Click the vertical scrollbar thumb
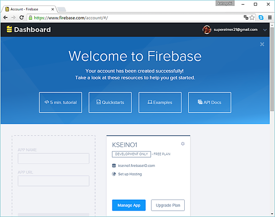 click(272, 69)
